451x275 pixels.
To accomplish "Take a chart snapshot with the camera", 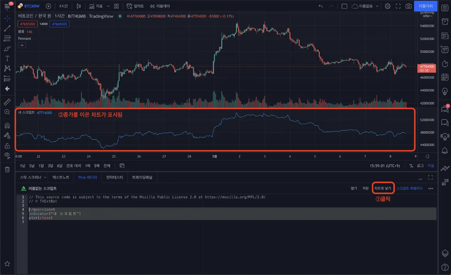I will pyautogui.click(x=408, y=6).
